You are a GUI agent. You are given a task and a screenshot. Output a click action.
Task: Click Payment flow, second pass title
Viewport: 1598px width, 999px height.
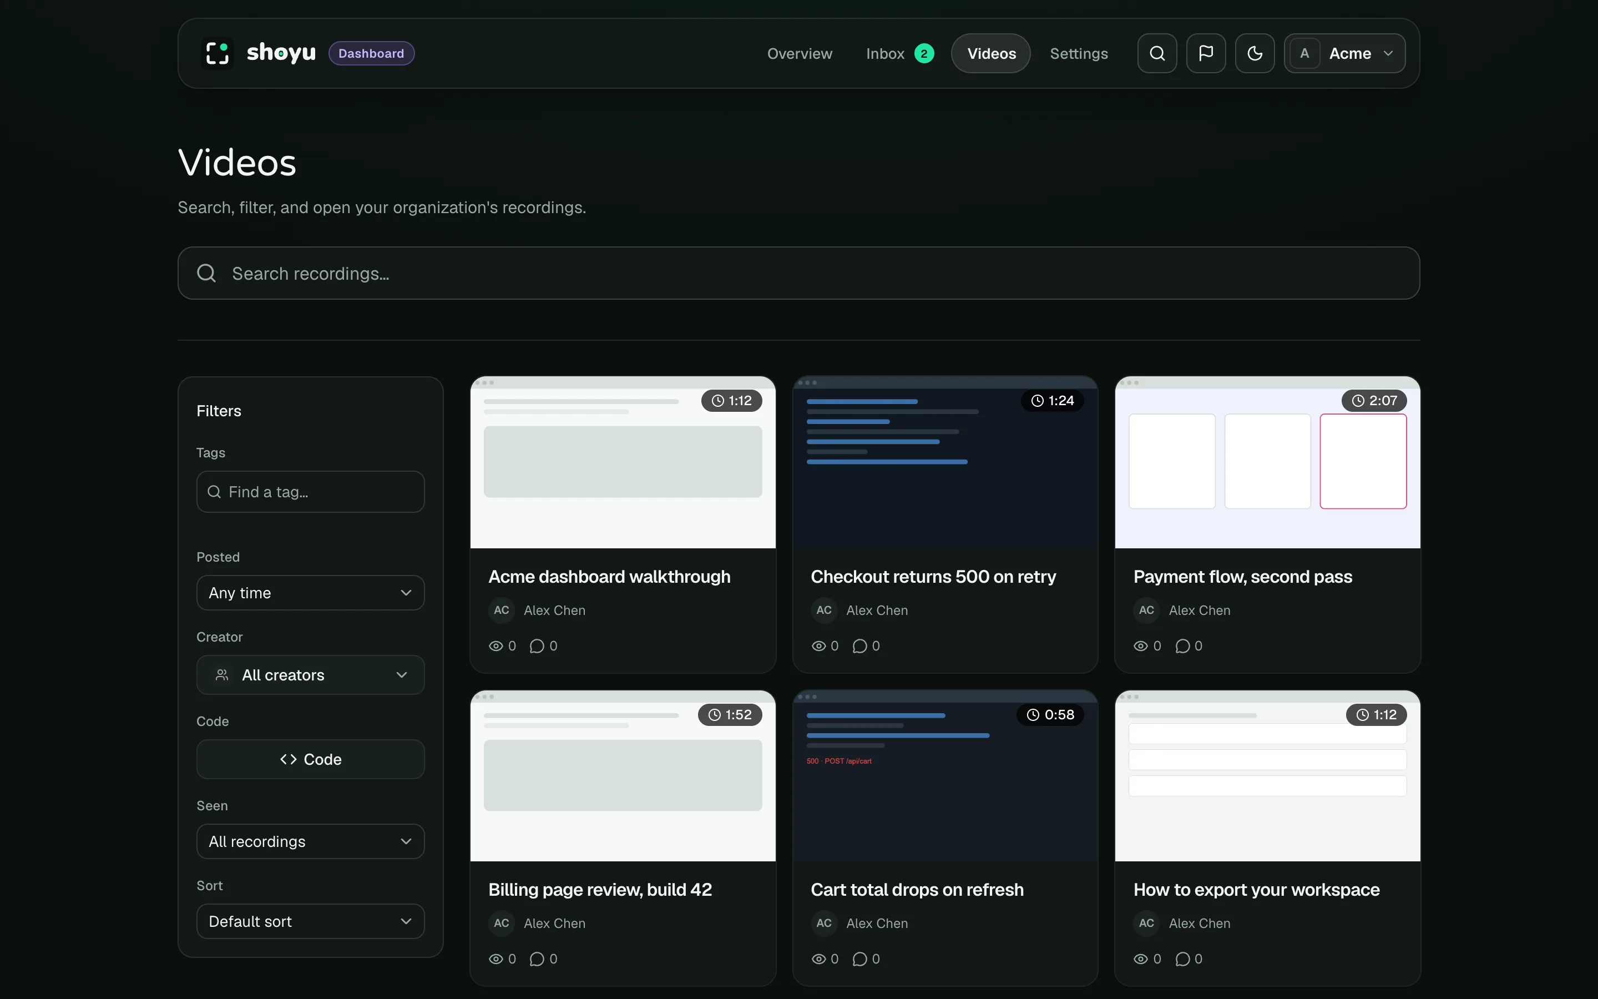pos(1243,577)
